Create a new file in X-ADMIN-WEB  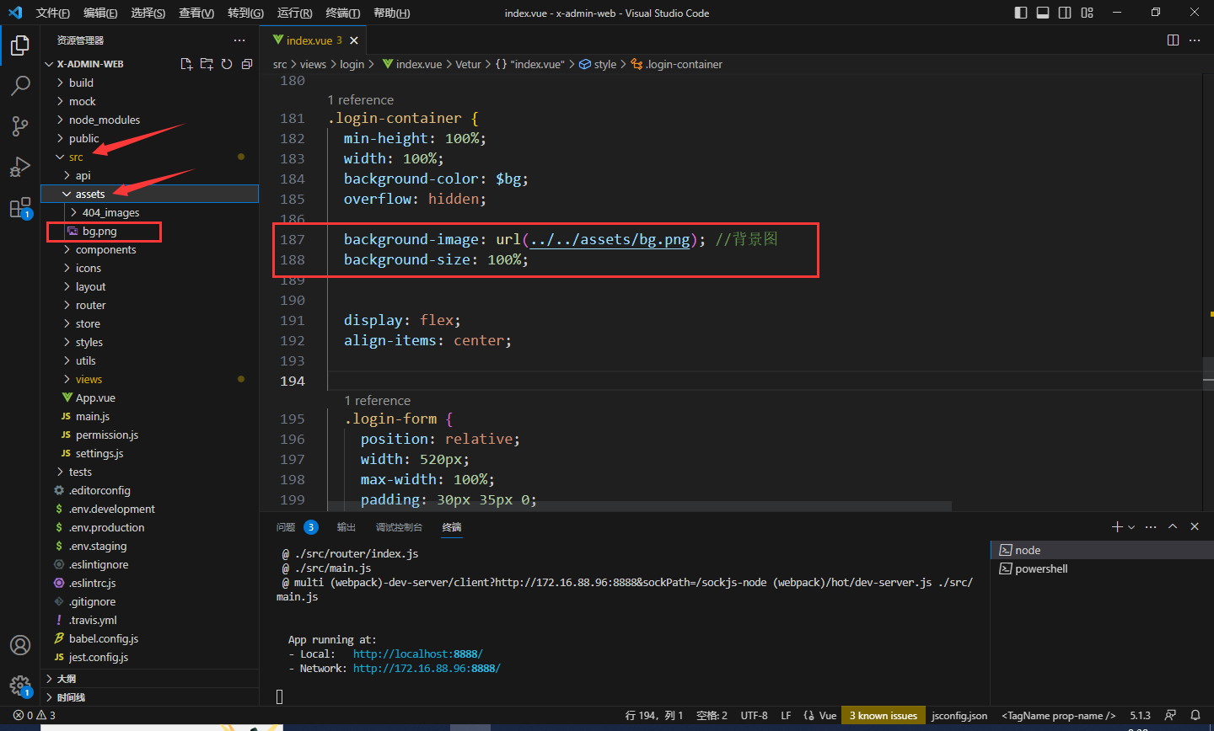tap(186, 64)
